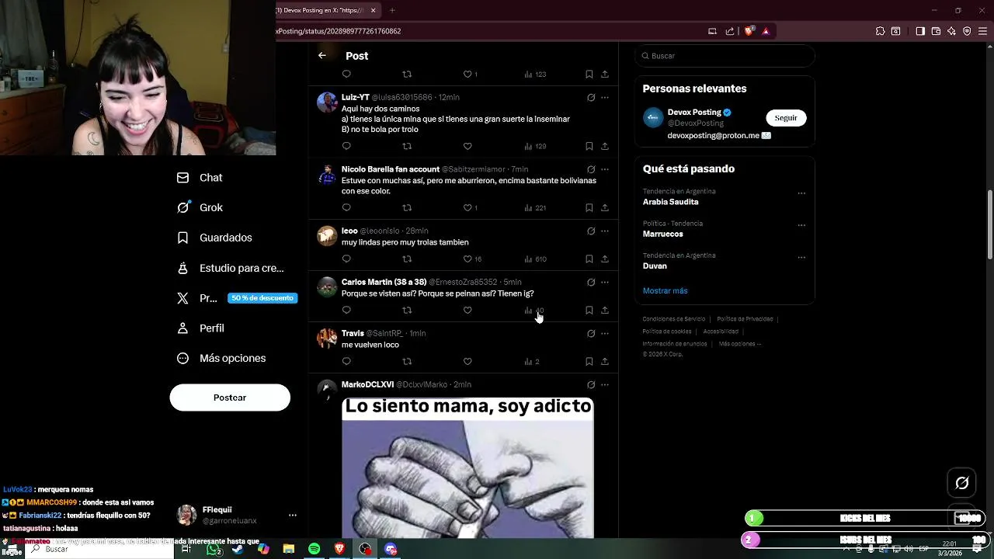Screen dimensions: 994x559
Task: Open Spotify from the taskbar
Action: click(314, 549)
